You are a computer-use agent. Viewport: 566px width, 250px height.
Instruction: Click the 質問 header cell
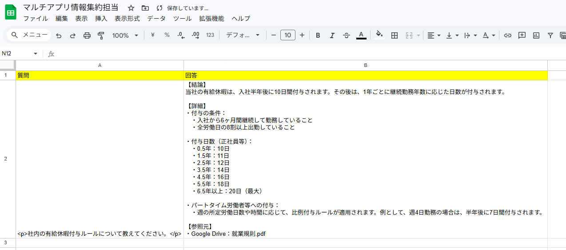100,75
